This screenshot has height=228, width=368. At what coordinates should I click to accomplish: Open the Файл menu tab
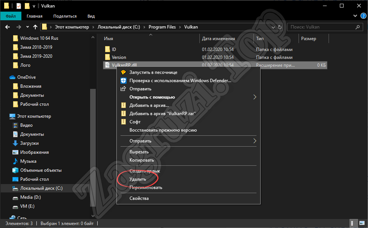click(x=11, y=16)
